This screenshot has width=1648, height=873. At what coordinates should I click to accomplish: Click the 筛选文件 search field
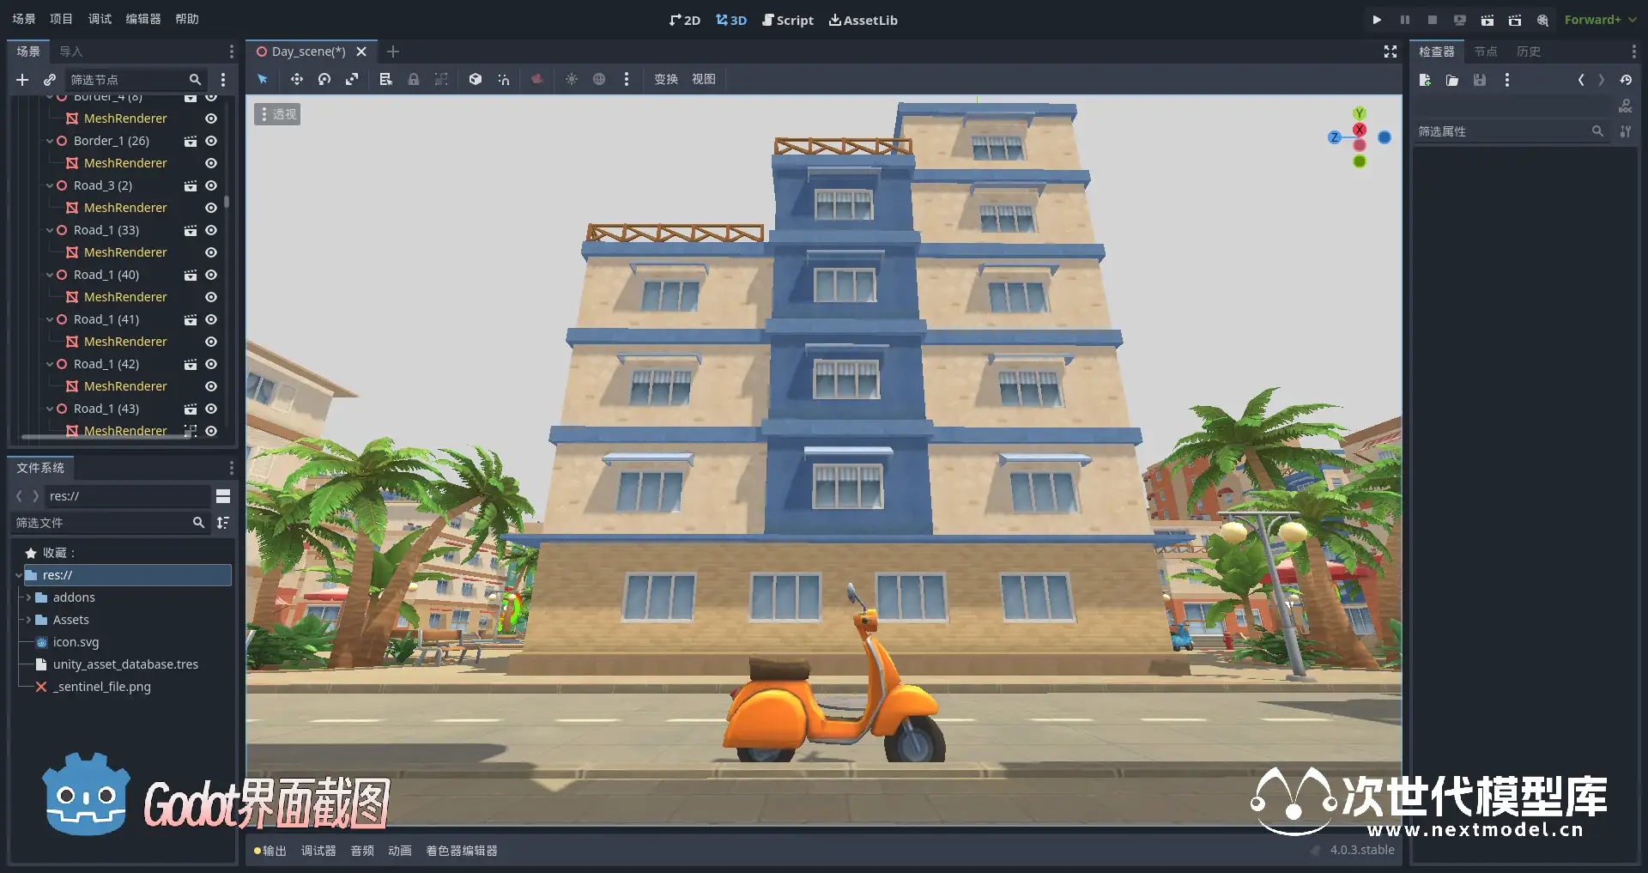pyautogui.click(x=103, y=523)
